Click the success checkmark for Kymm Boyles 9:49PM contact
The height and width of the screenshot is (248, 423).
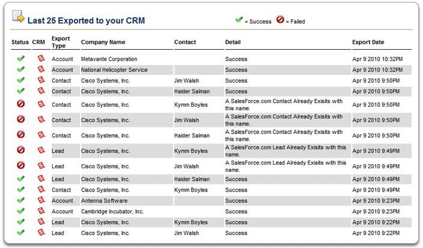(21, 189)
